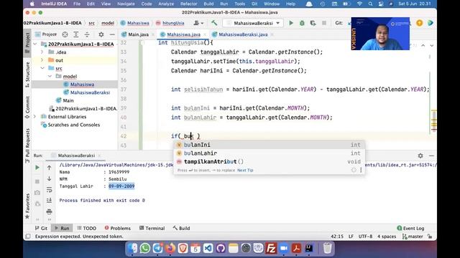Dump threads camera icon in Run panel

point(37,193)
